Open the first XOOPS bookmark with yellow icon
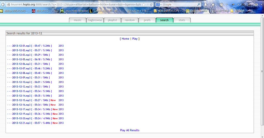This screenshot has height=138, width=264. [15, 11]
